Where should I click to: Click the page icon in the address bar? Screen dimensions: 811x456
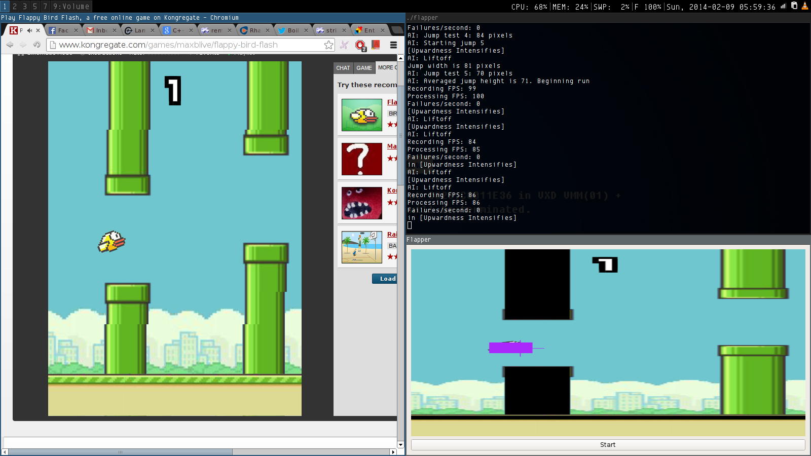pos(52,45)
